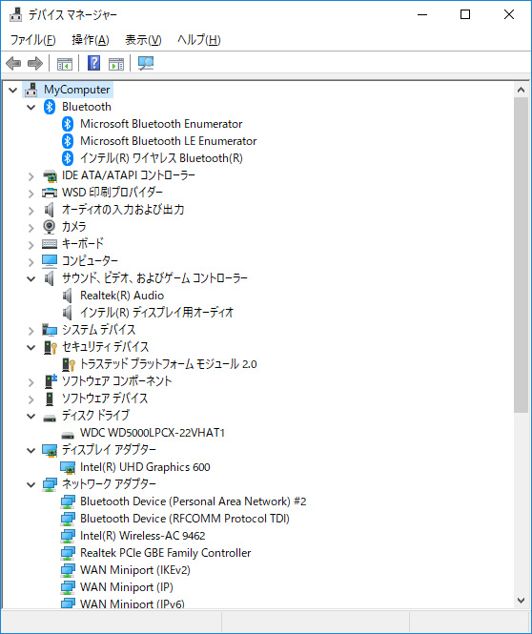532x634 pixels.
Task: Click the show/hide console tree toolbar icon
Action: point(65,64)
